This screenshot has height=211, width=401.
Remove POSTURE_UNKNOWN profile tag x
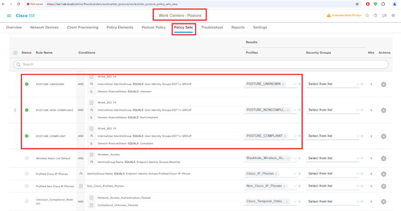[283, 84]
